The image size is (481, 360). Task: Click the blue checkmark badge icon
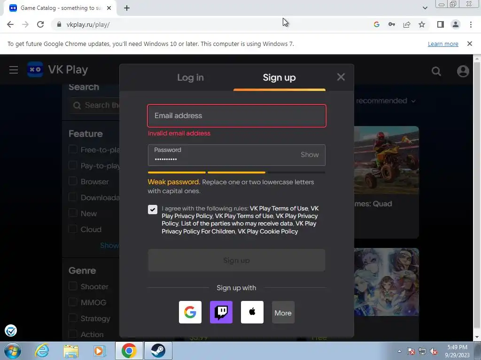[11, 330]
